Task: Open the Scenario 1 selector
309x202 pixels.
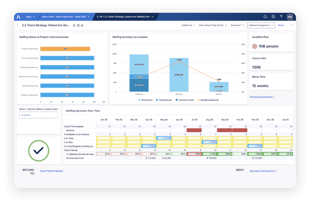Action: point(237,25)
